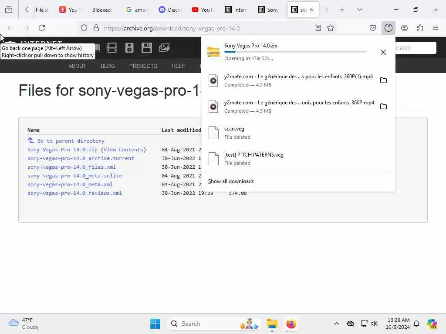Switch to the Discord tab
Screen dimensions: 446x334
(x=170, y=10)
